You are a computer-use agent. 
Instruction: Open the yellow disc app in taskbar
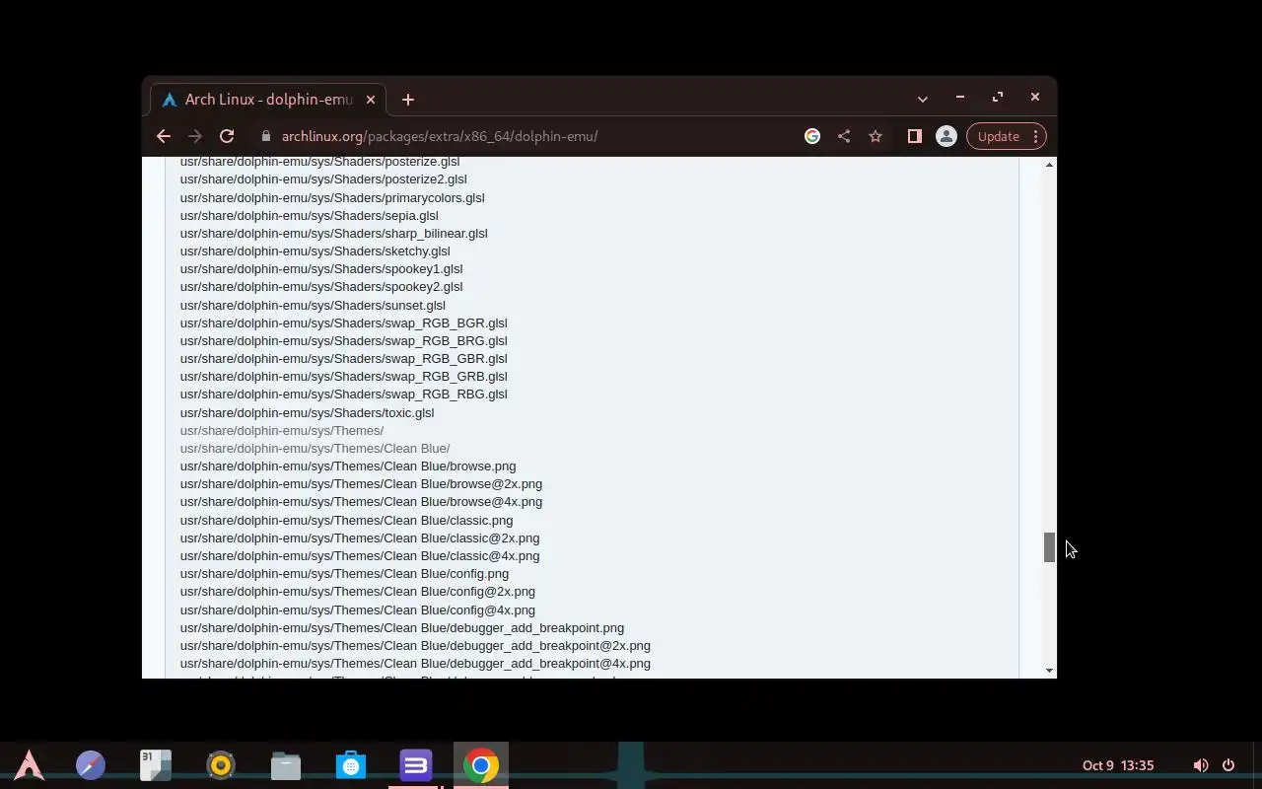click(221, 765)
